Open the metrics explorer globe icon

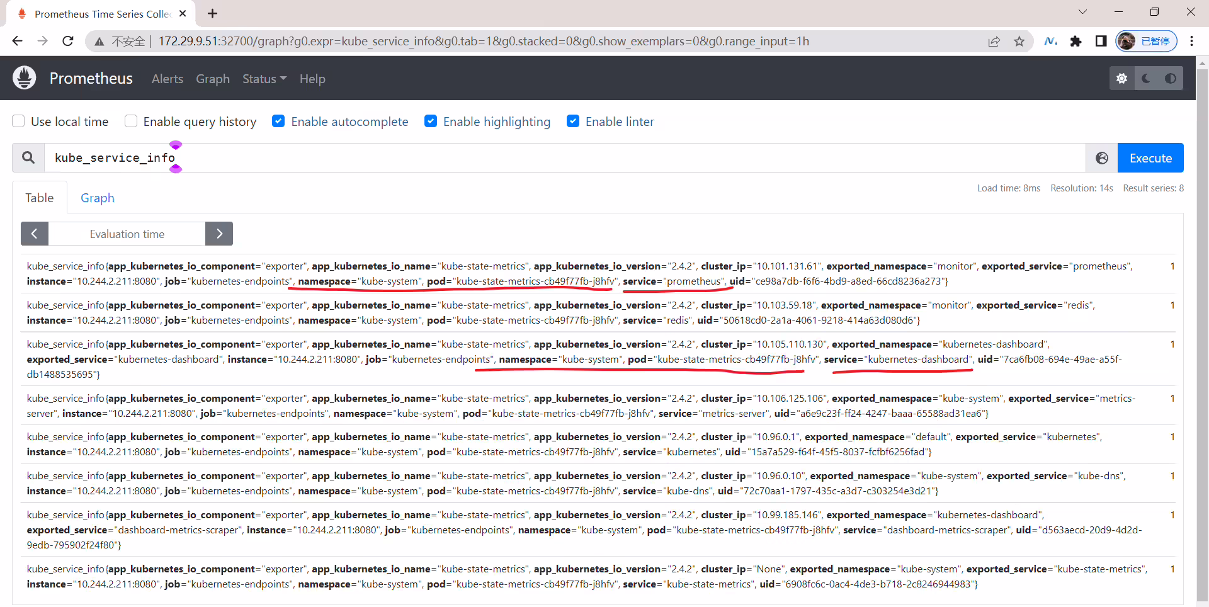click(1102, 158)
